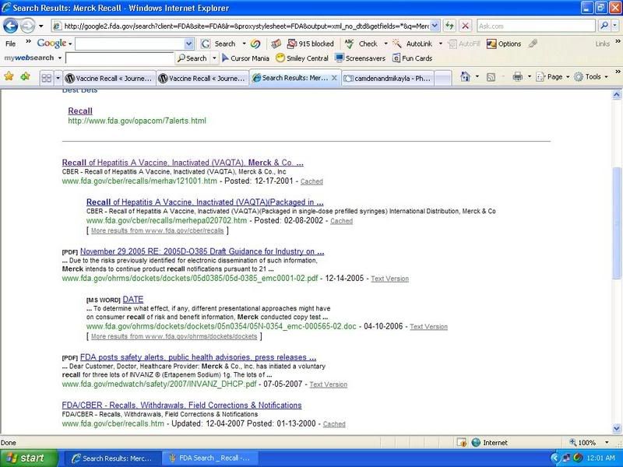
Task: Click the colorful swirl icon next to Search
Action: [x=255, y=44]
